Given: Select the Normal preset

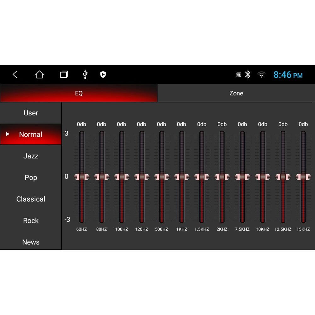Looking at the screenshot, I should tap(31, 134).
